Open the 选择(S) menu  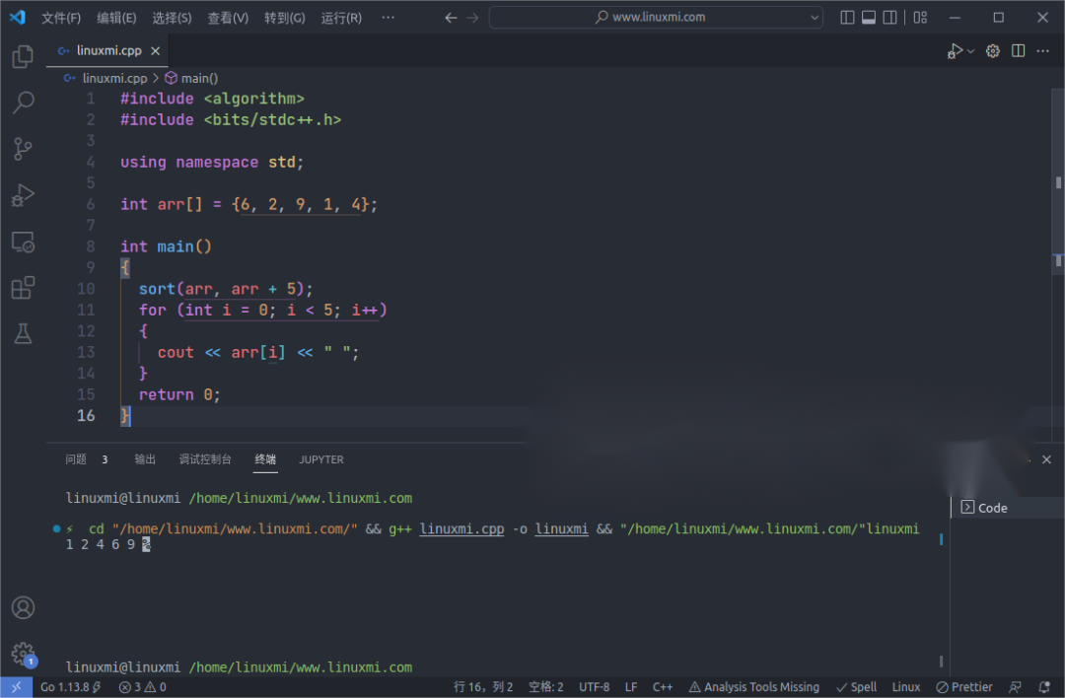pyautogui.click(x=172, y=18)
